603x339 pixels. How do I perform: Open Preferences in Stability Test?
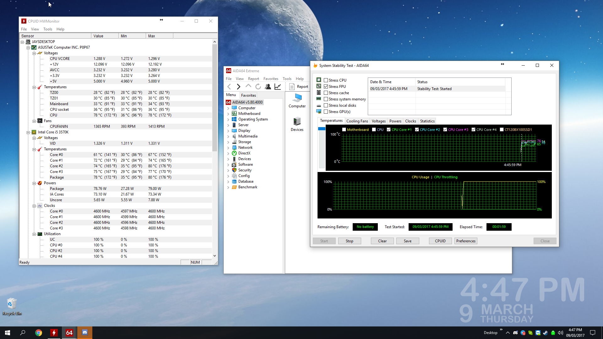click(x=466, y=241)
